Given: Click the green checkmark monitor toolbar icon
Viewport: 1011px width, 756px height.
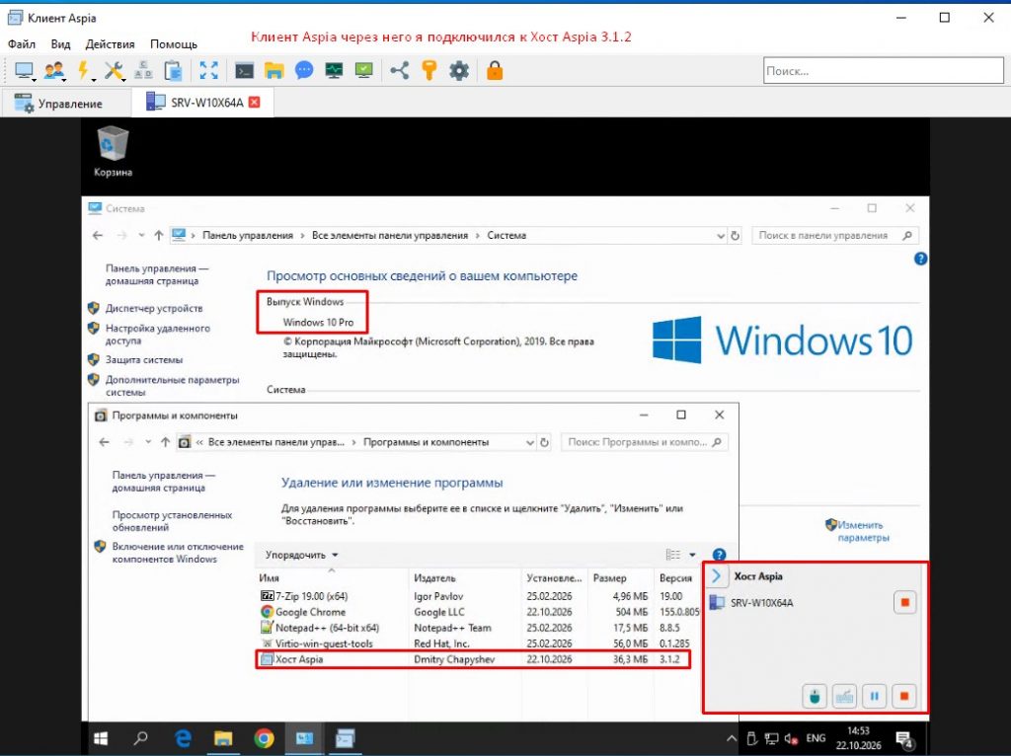Looking at the screenshot, I should click(x=363, y=70).
